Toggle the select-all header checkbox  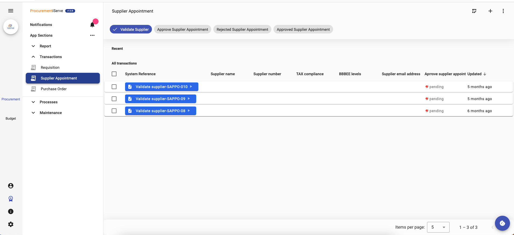[x=114, y=74]
